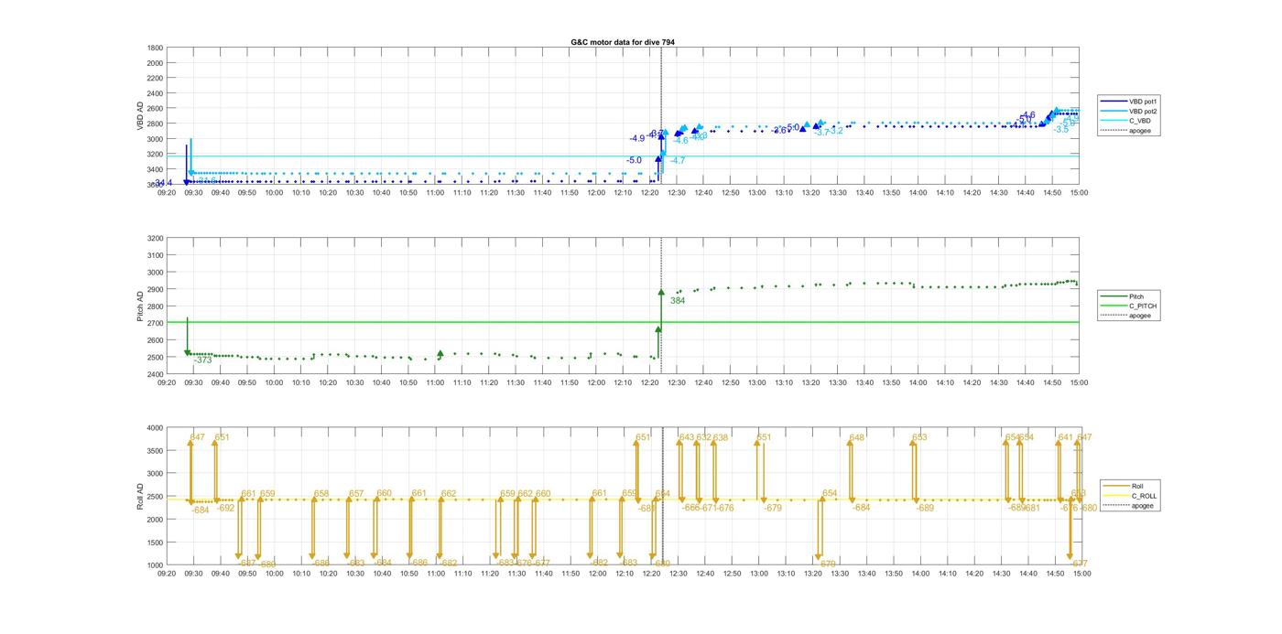This screenshot has width=1282, height=634.
Task: Click the '-4.7' label in VBD plot
Action: click(678, 160)
